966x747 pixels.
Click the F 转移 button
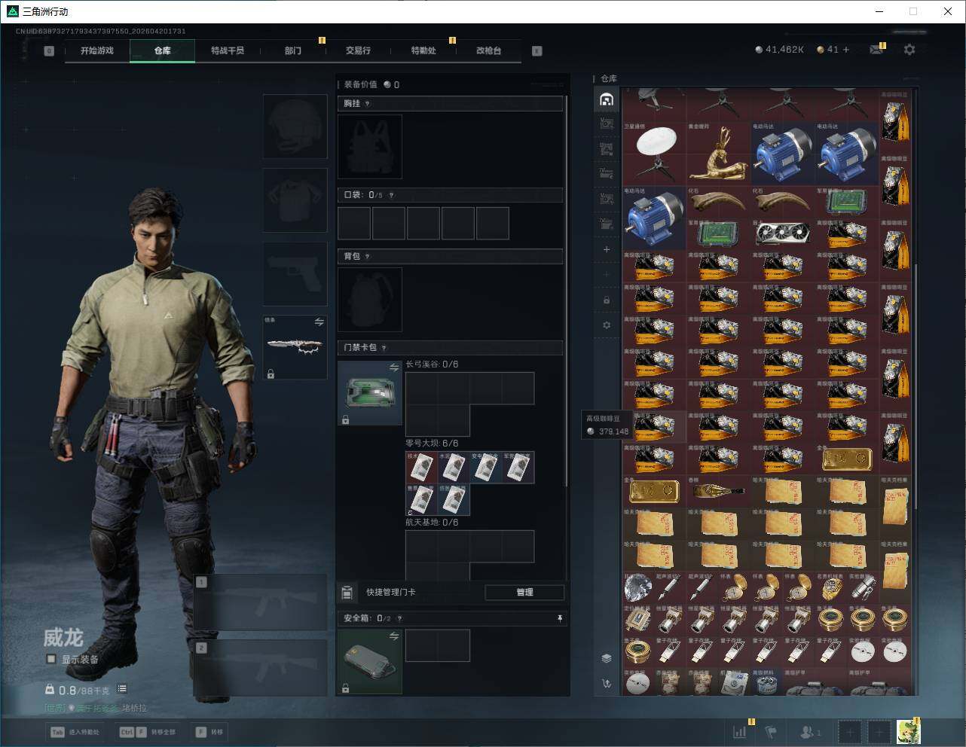pyautogui.click(x=209, y=732)
